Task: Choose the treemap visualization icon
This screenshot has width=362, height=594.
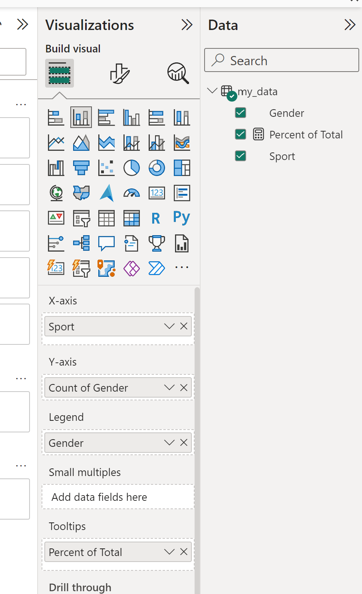Action: (x=182, y=168)
